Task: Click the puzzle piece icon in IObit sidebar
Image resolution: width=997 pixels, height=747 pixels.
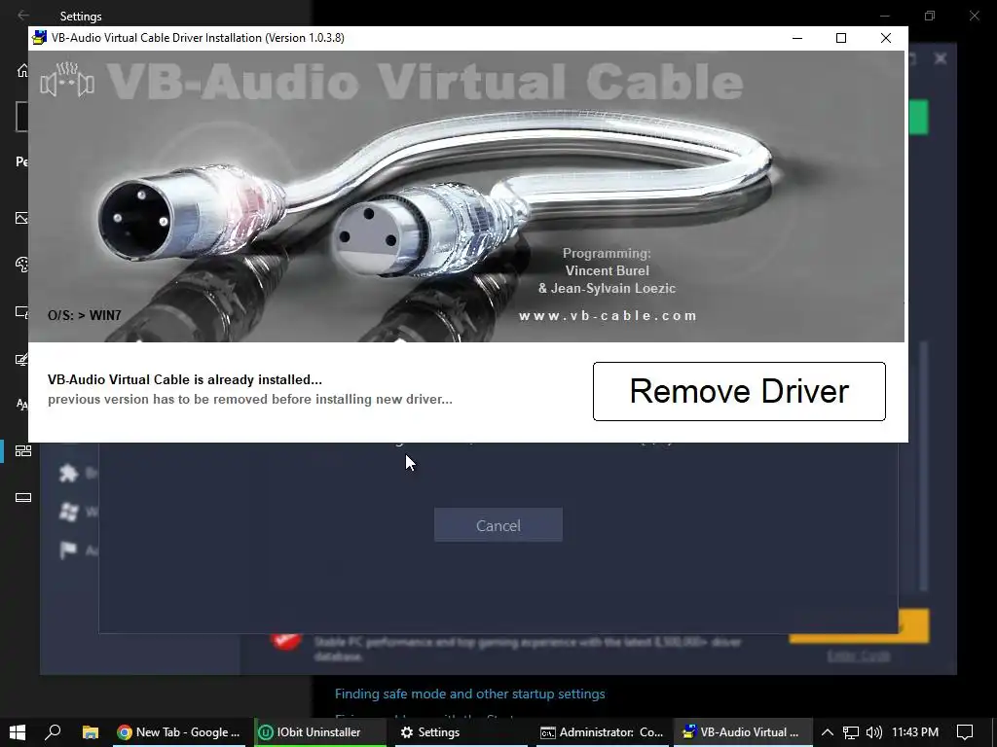Action: [x=69, y=473]
